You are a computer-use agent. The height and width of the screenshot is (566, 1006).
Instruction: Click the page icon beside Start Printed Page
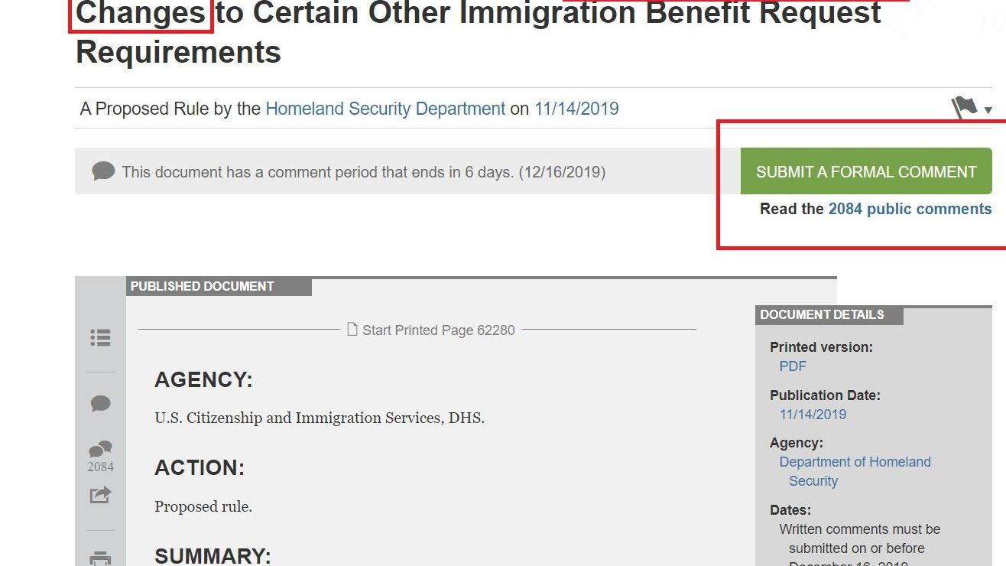coord(352,330)
